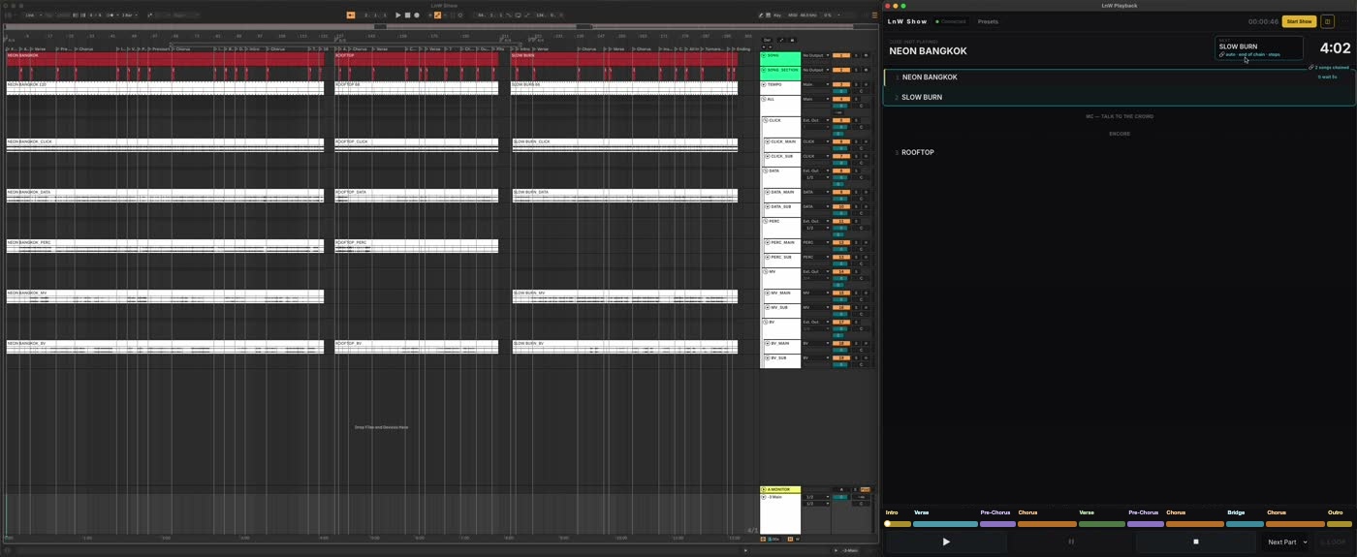Select SLOW BURN in the setlist

tap(1120, 97)
